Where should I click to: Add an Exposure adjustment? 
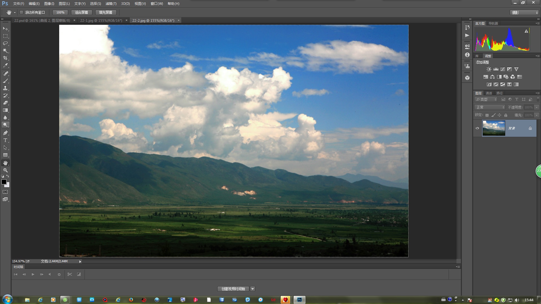pos(509,69)
